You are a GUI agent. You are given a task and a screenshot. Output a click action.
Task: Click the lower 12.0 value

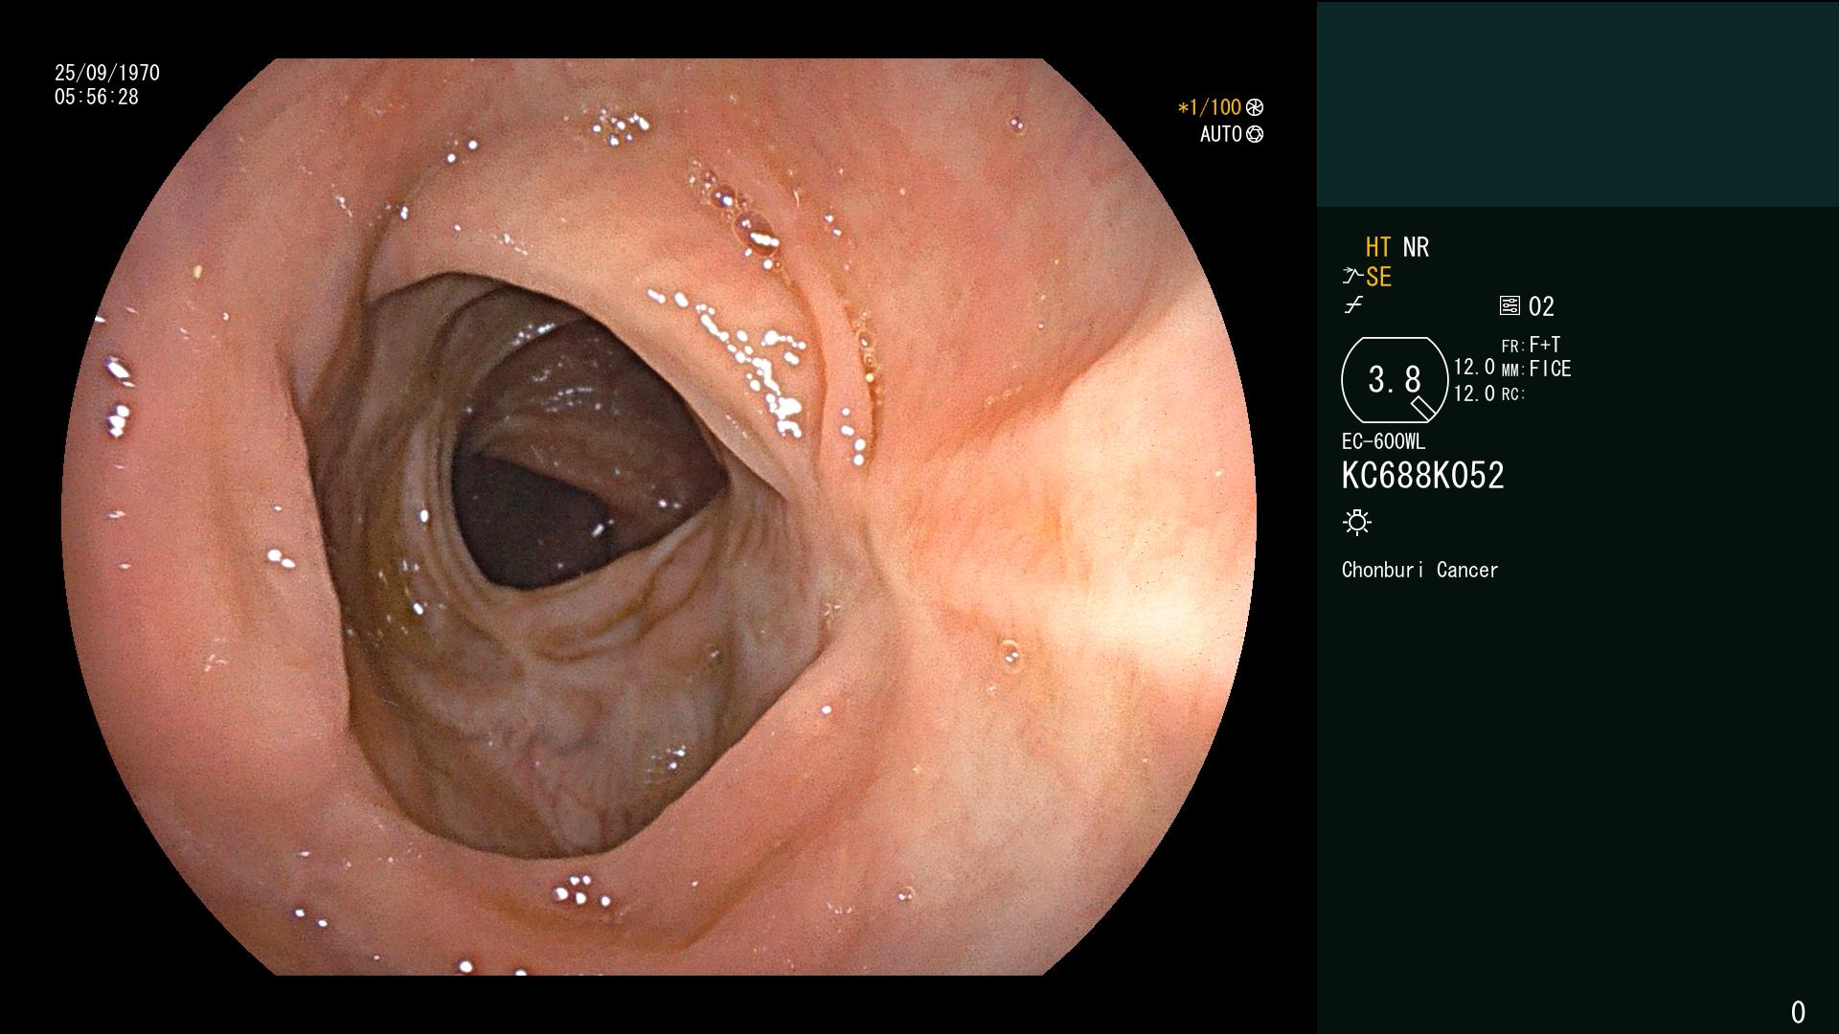click(1474, 393)
